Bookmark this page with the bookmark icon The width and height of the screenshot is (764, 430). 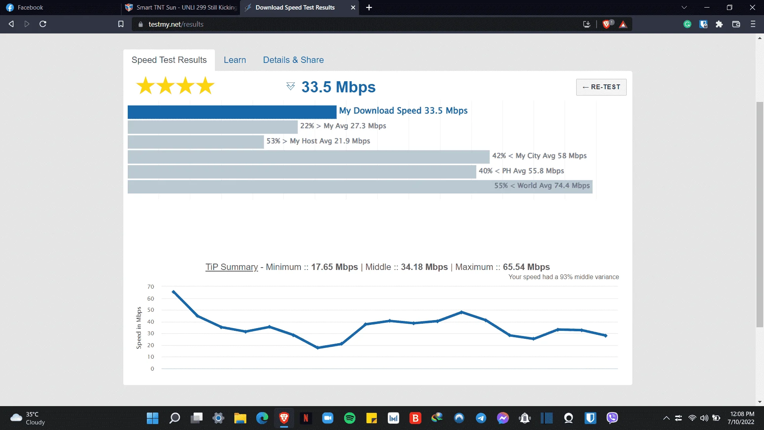(121, 24)
